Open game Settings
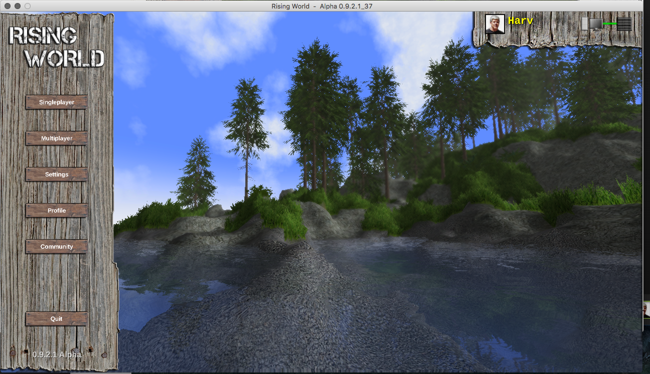Viewport: 650px width, 374px height. [x=57, y=174]
